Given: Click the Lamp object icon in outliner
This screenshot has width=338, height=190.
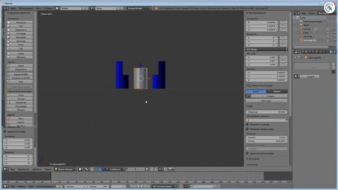Looking at the screenshot, I should click(x=302, y=33).
